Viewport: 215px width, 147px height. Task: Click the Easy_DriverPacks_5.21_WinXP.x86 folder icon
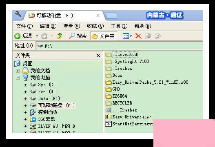(109, 82)
